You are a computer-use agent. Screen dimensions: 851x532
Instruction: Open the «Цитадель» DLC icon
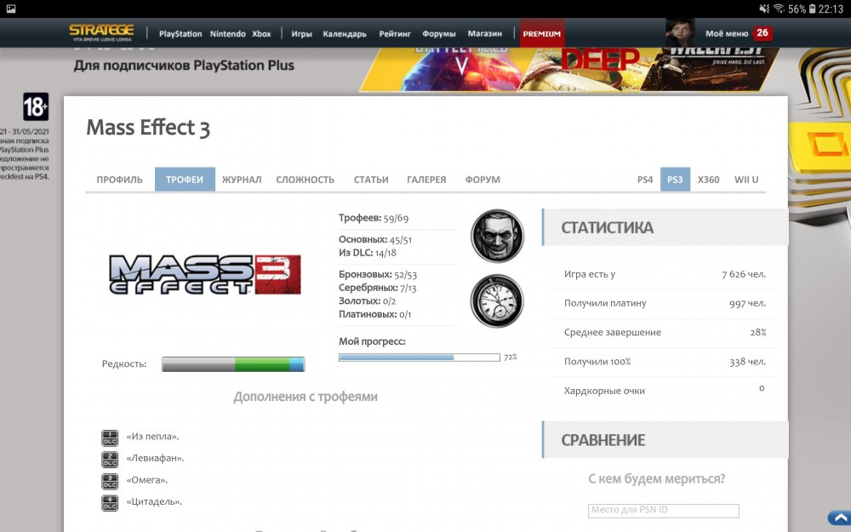[x=110, y=502]
